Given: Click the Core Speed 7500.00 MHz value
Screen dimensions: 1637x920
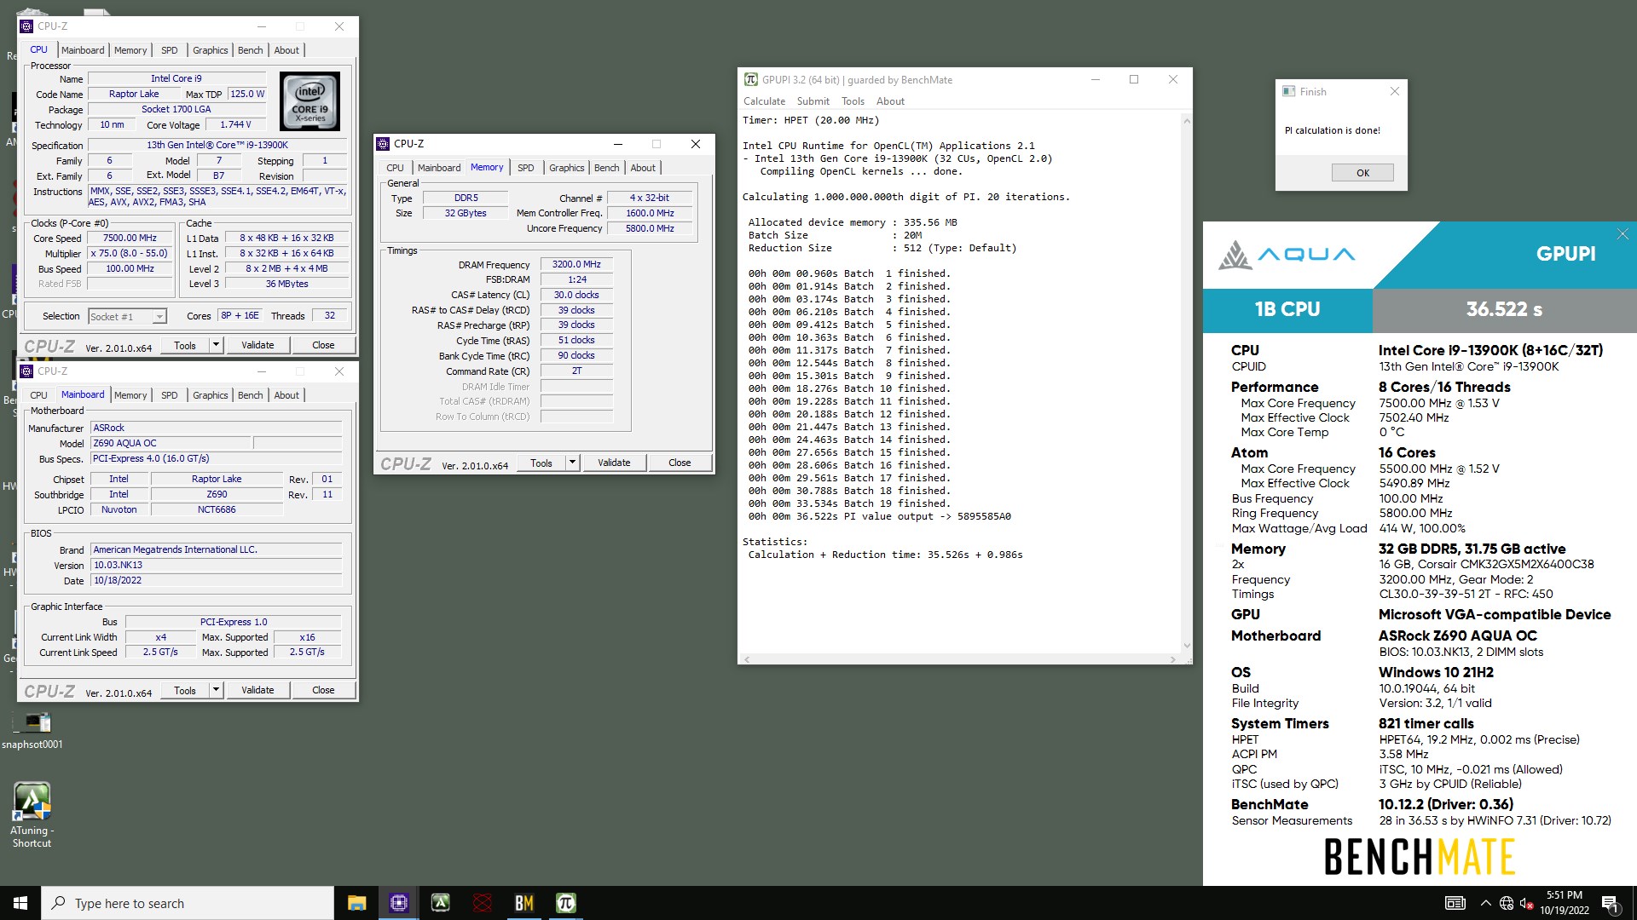Looking at the screenshot, I should [130, 238].
